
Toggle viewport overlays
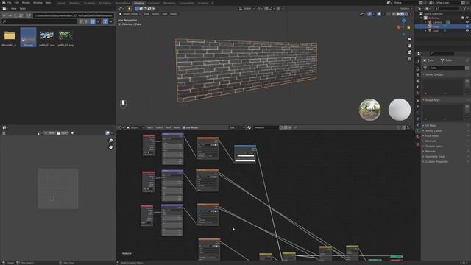tap(379, 14)
